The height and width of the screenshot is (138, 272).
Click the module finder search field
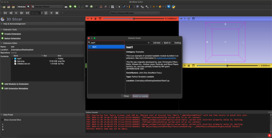pos(118,43)
